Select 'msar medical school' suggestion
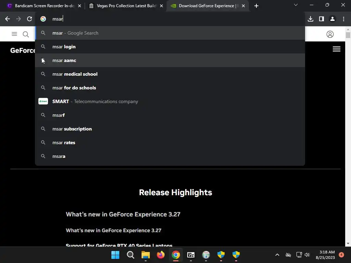Screen dimensions: 351x263 (170, 74)
